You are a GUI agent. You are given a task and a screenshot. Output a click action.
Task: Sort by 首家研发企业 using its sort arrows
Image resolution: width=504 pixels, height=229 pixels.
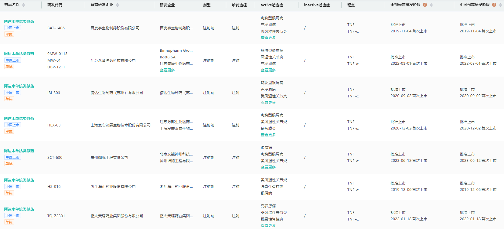pyautogui.click(x=117, y=5)
